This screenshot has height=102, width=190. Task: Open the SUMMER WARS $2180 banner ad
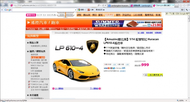[127, 24]
